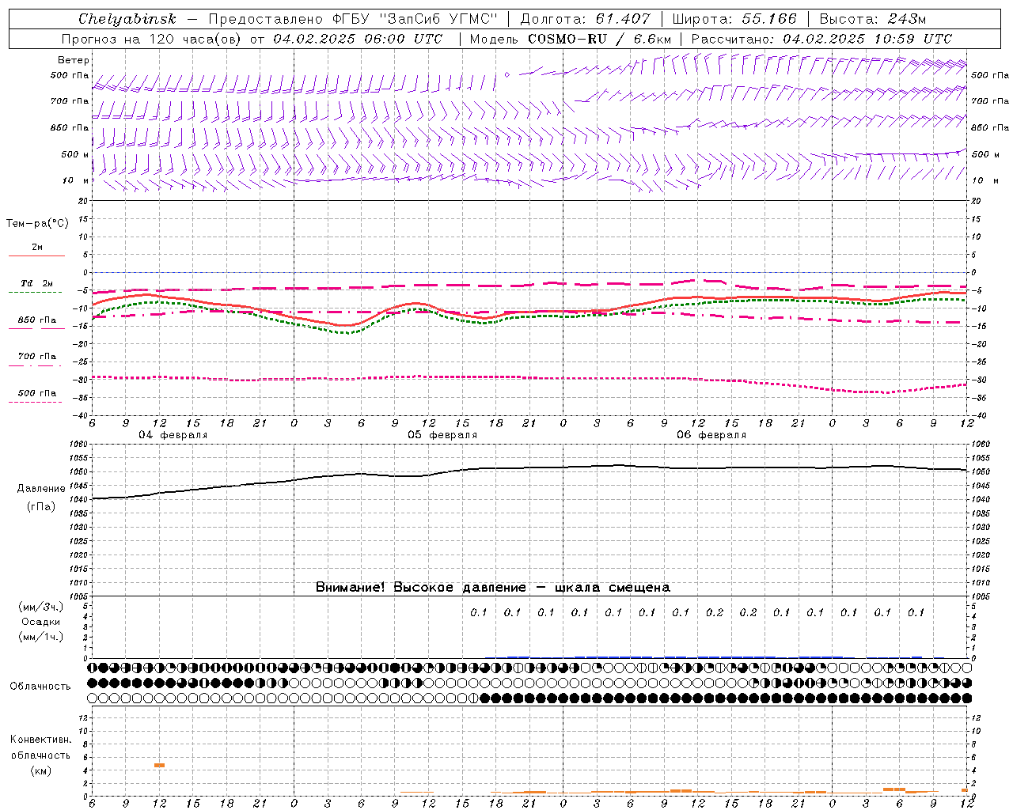Screen dimensions: 1013x810
Task: Click the "Chelyabinsk" station title
Action: click(127, 19)
